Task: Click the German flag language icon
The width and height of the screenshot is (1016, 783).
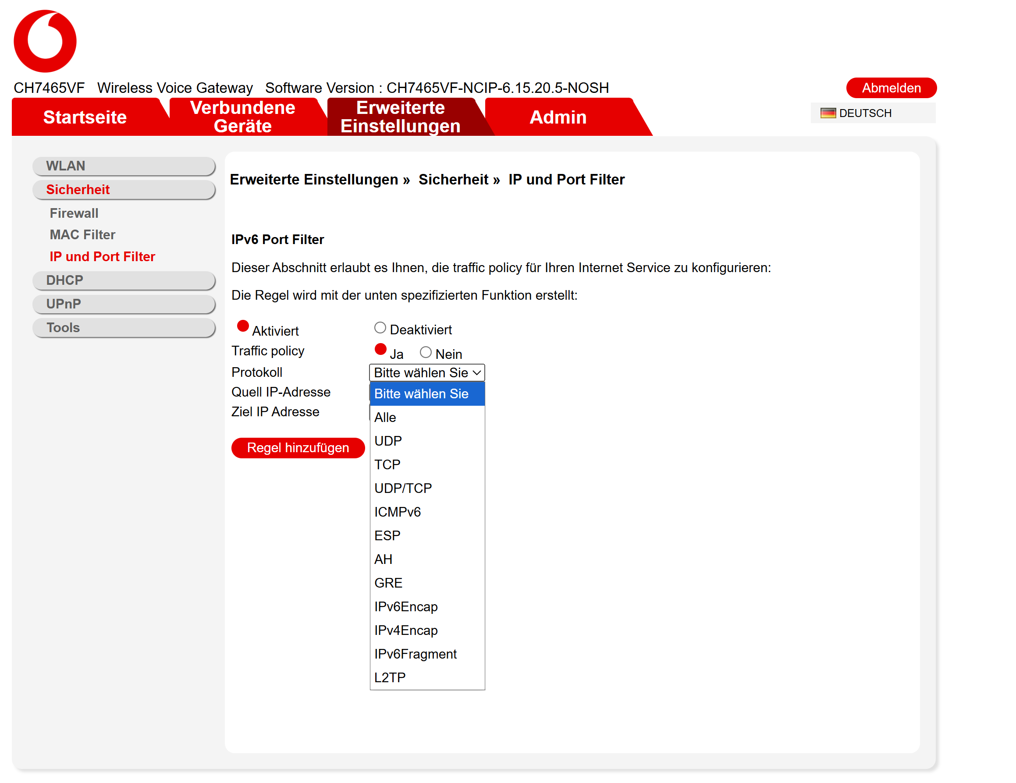Action: point(828,113)
